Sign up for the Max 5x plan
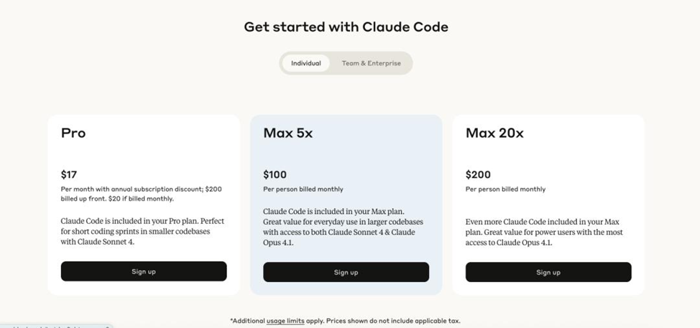The width and height of the screenshot is (700, 328). tap(346, 272)
